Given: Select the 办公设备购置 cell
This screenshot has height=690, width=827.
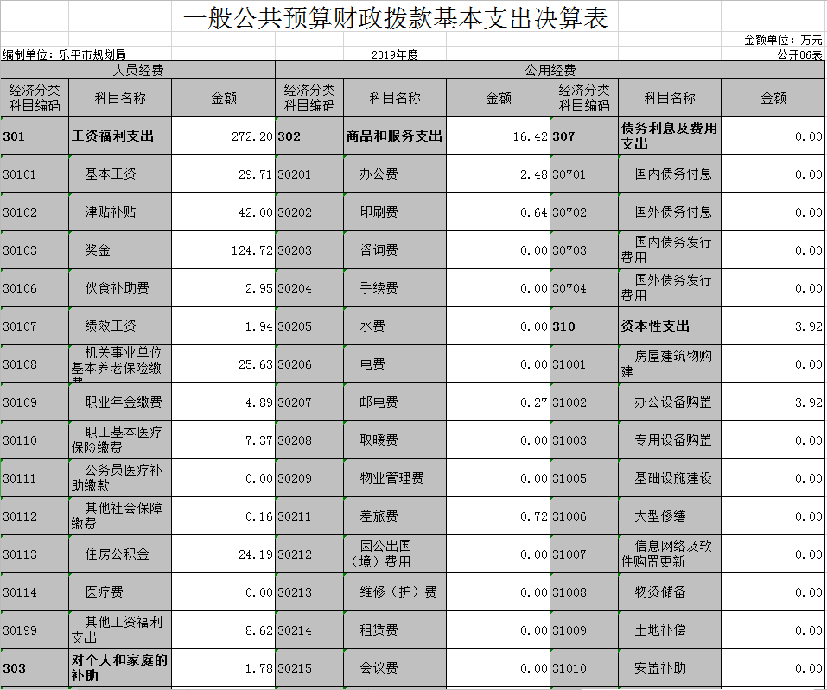Looking at the screenshot, I should 669,402.
